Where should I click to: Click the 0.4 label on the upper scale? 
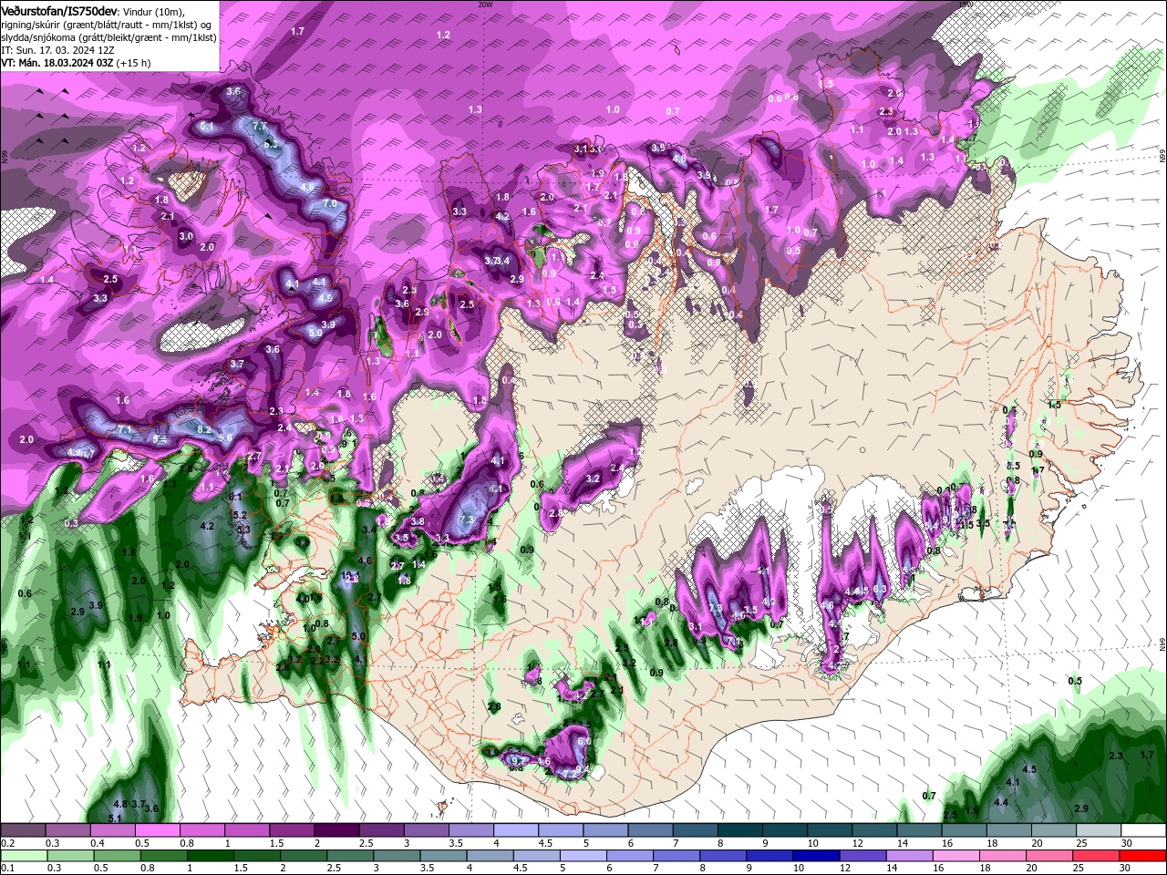(98, 843)
